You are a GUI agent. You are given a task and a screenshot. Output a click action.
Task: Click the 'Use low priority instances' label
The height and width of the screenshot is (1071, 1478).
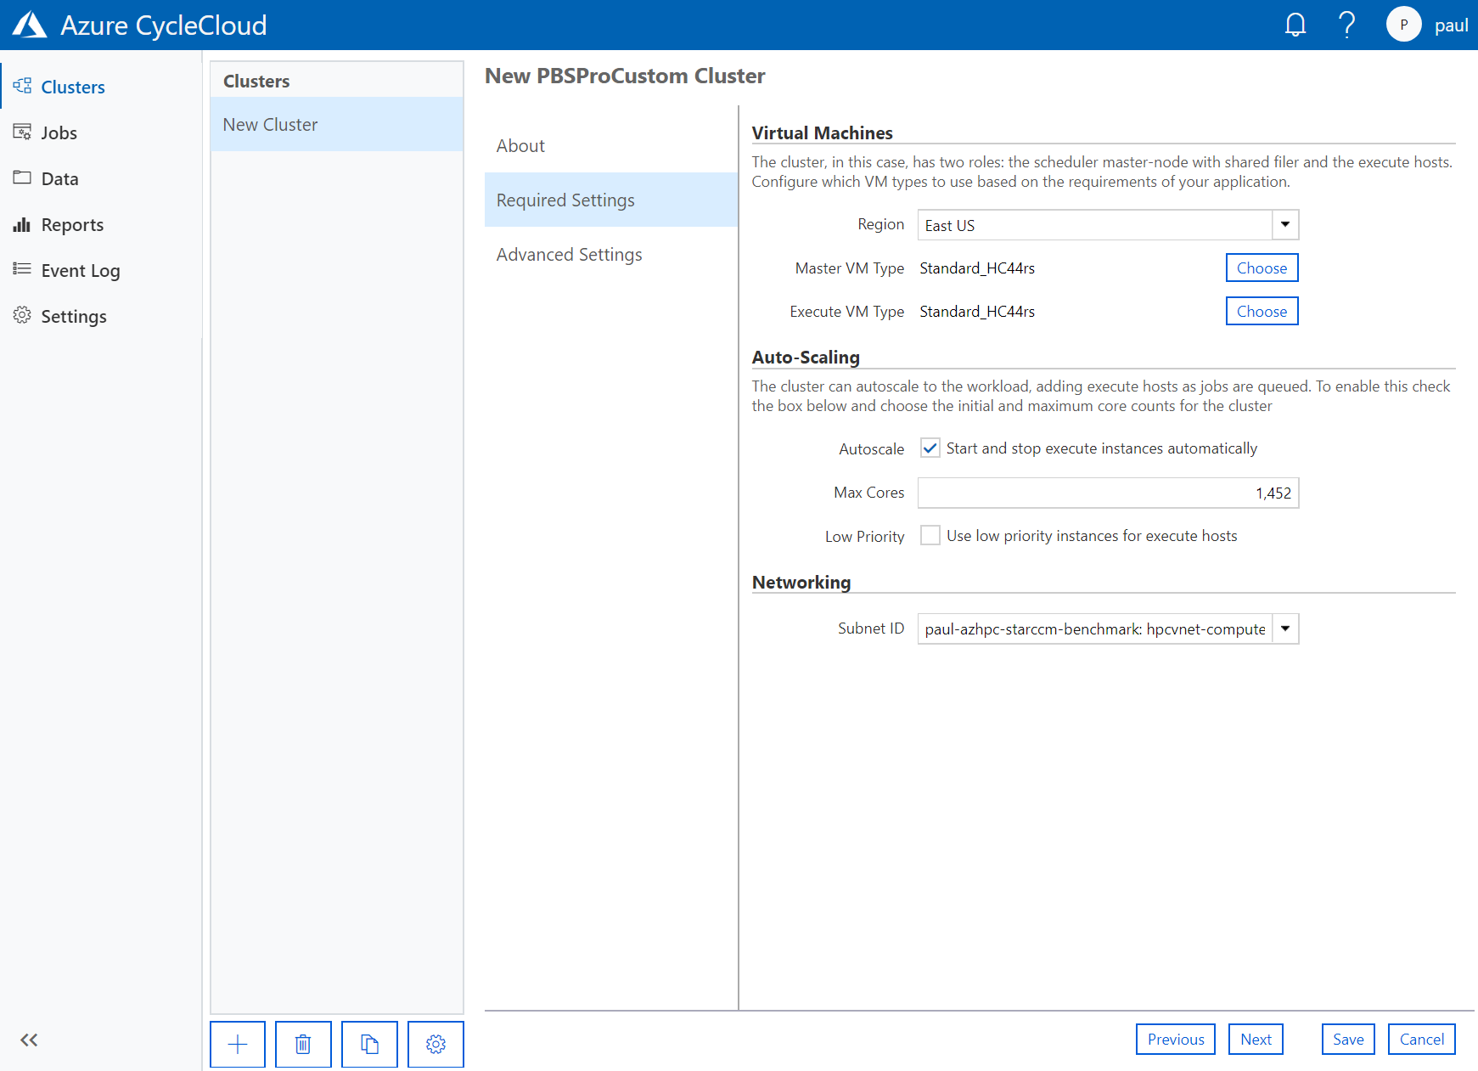coord(1092,536)
